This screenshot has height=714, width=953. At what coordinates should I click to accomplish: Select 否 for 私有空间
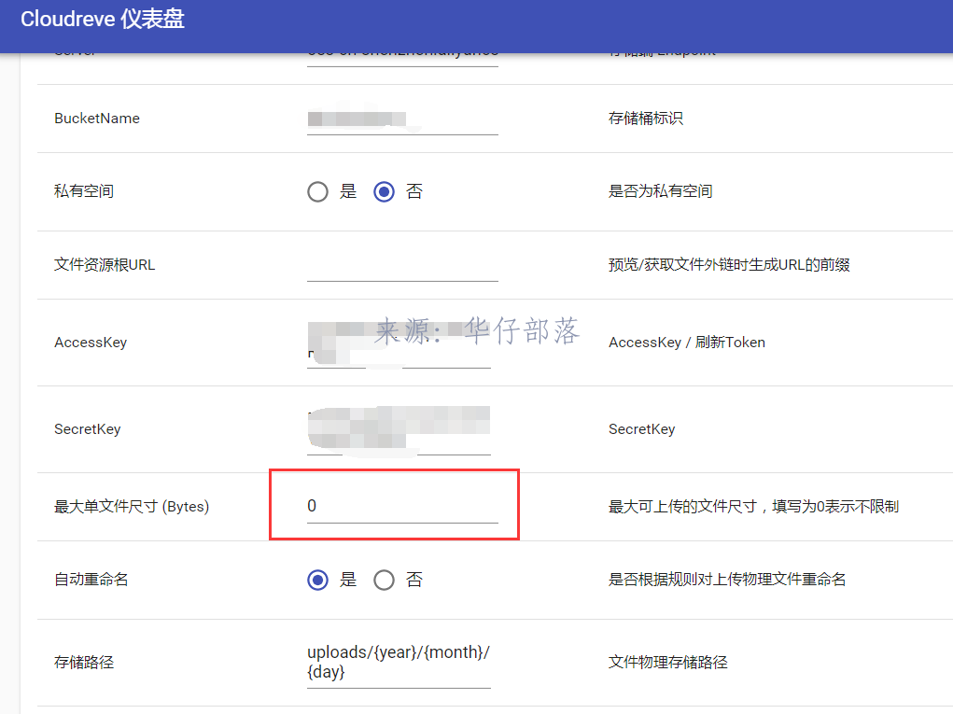point(384,191)
